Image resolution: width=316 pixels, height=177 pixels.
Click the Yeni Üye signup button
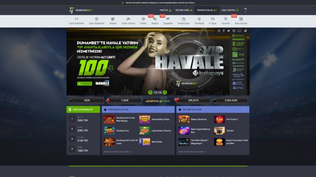[165, 10]
